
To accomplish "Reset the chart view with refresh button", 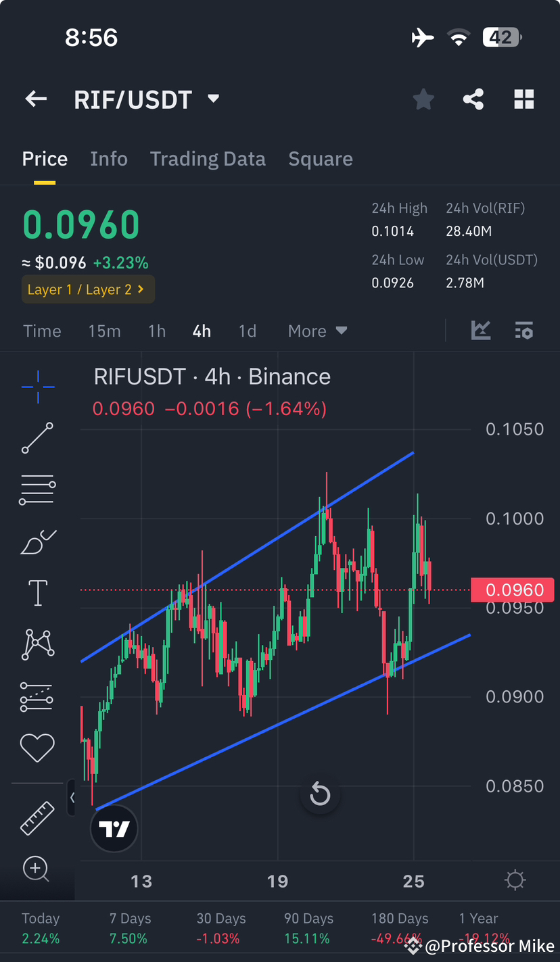I will [x=320, y=794].
